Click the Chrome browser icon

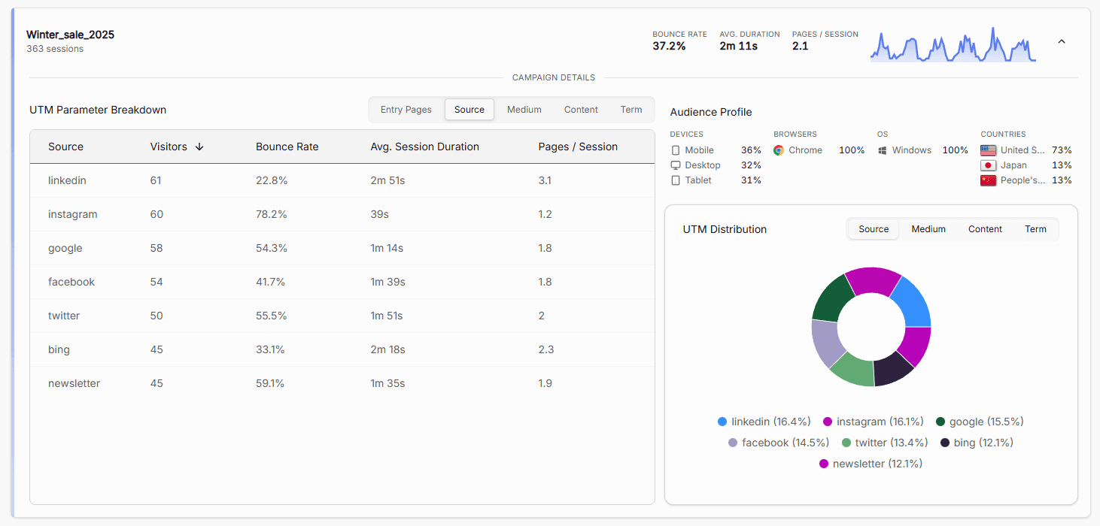pyautogui.click(x=779, y=150)
